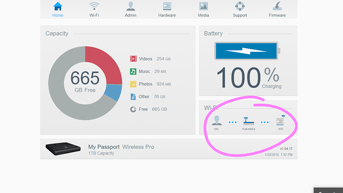
Task: Click the Free pie icon in legend
Action: point(133,109)
